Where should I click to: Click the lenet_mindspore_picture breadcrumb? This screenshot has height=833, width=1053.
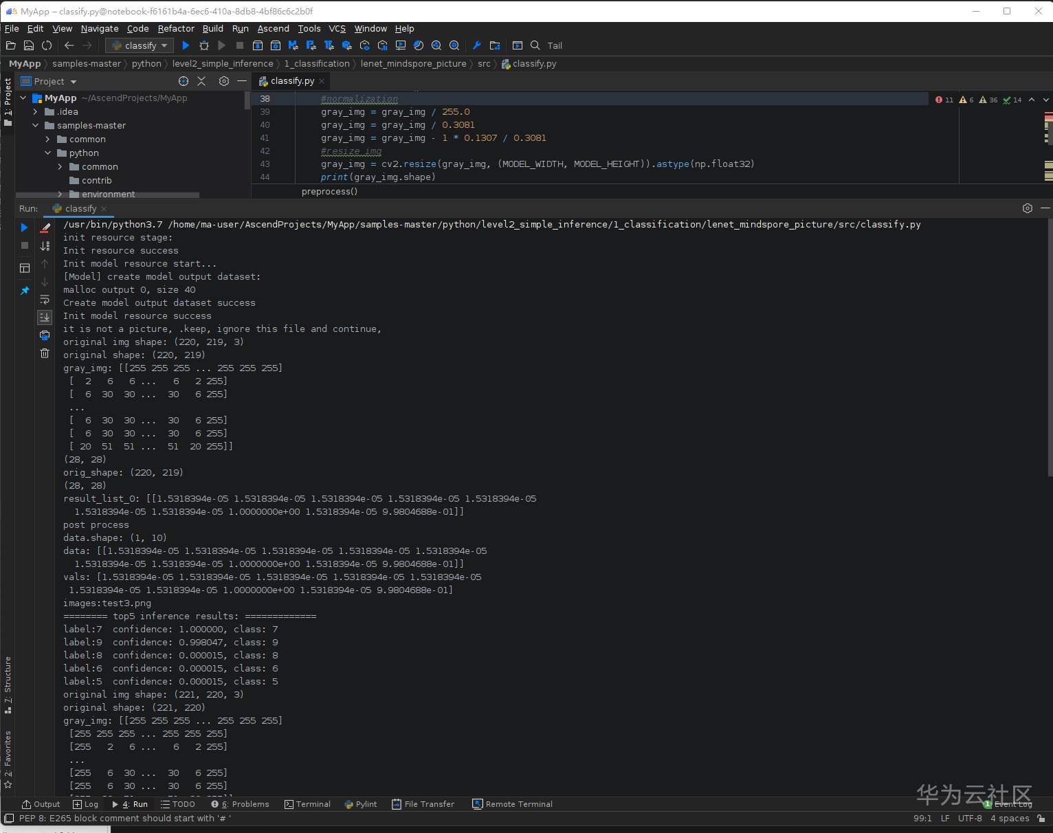413,63
